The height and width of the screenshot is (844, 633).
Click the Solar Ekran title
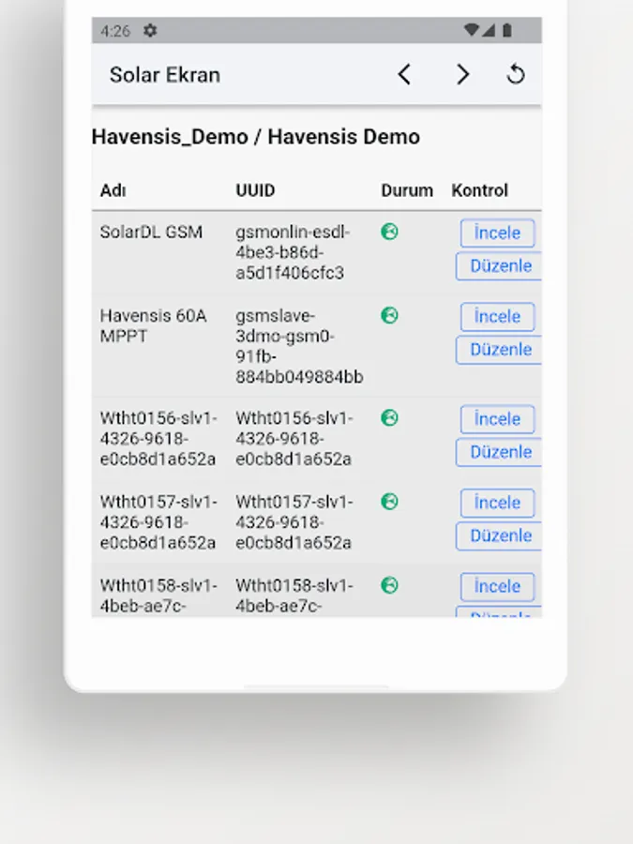coord(165,75)
